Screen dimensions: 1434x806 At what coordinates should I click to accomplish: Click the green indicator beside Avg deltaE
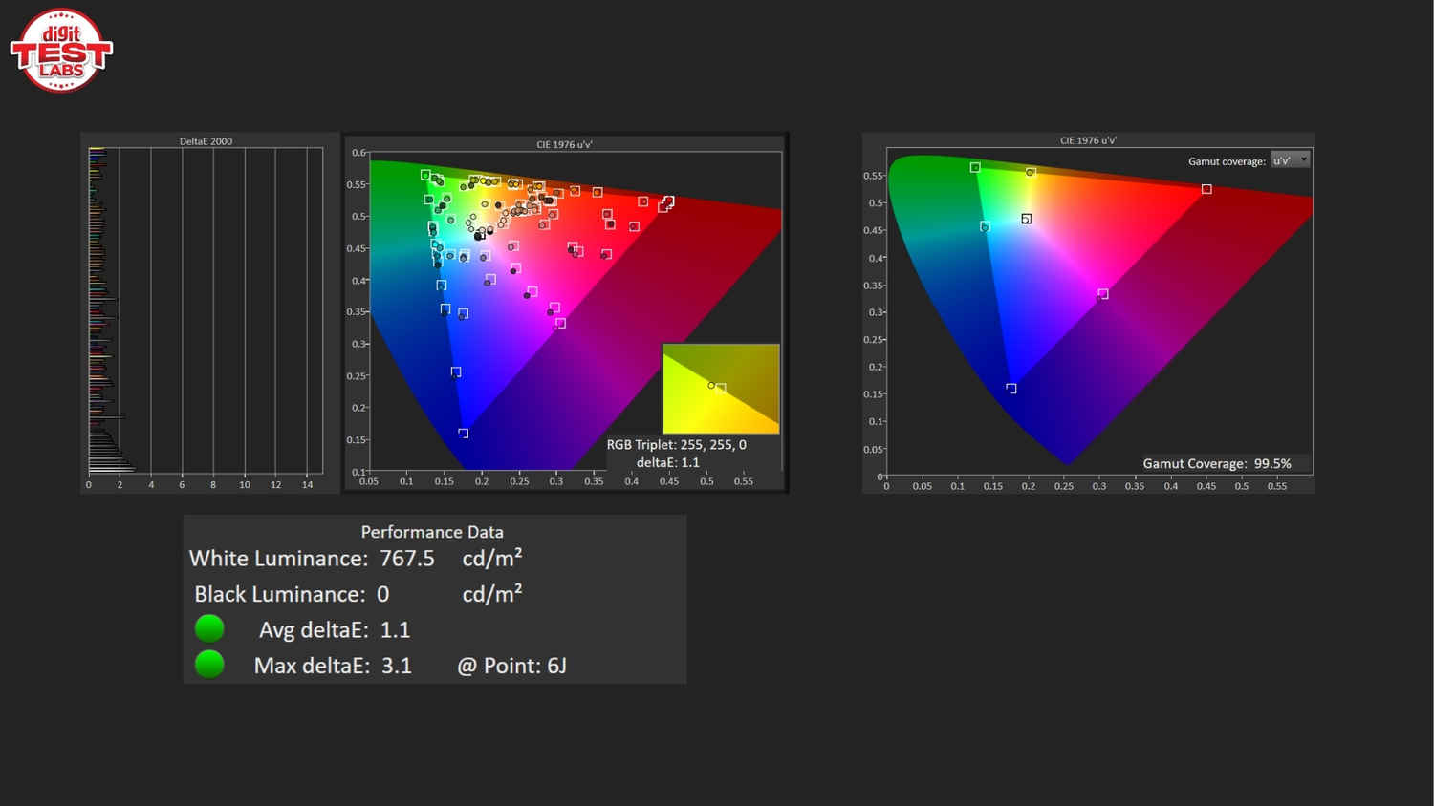[209, 628]
